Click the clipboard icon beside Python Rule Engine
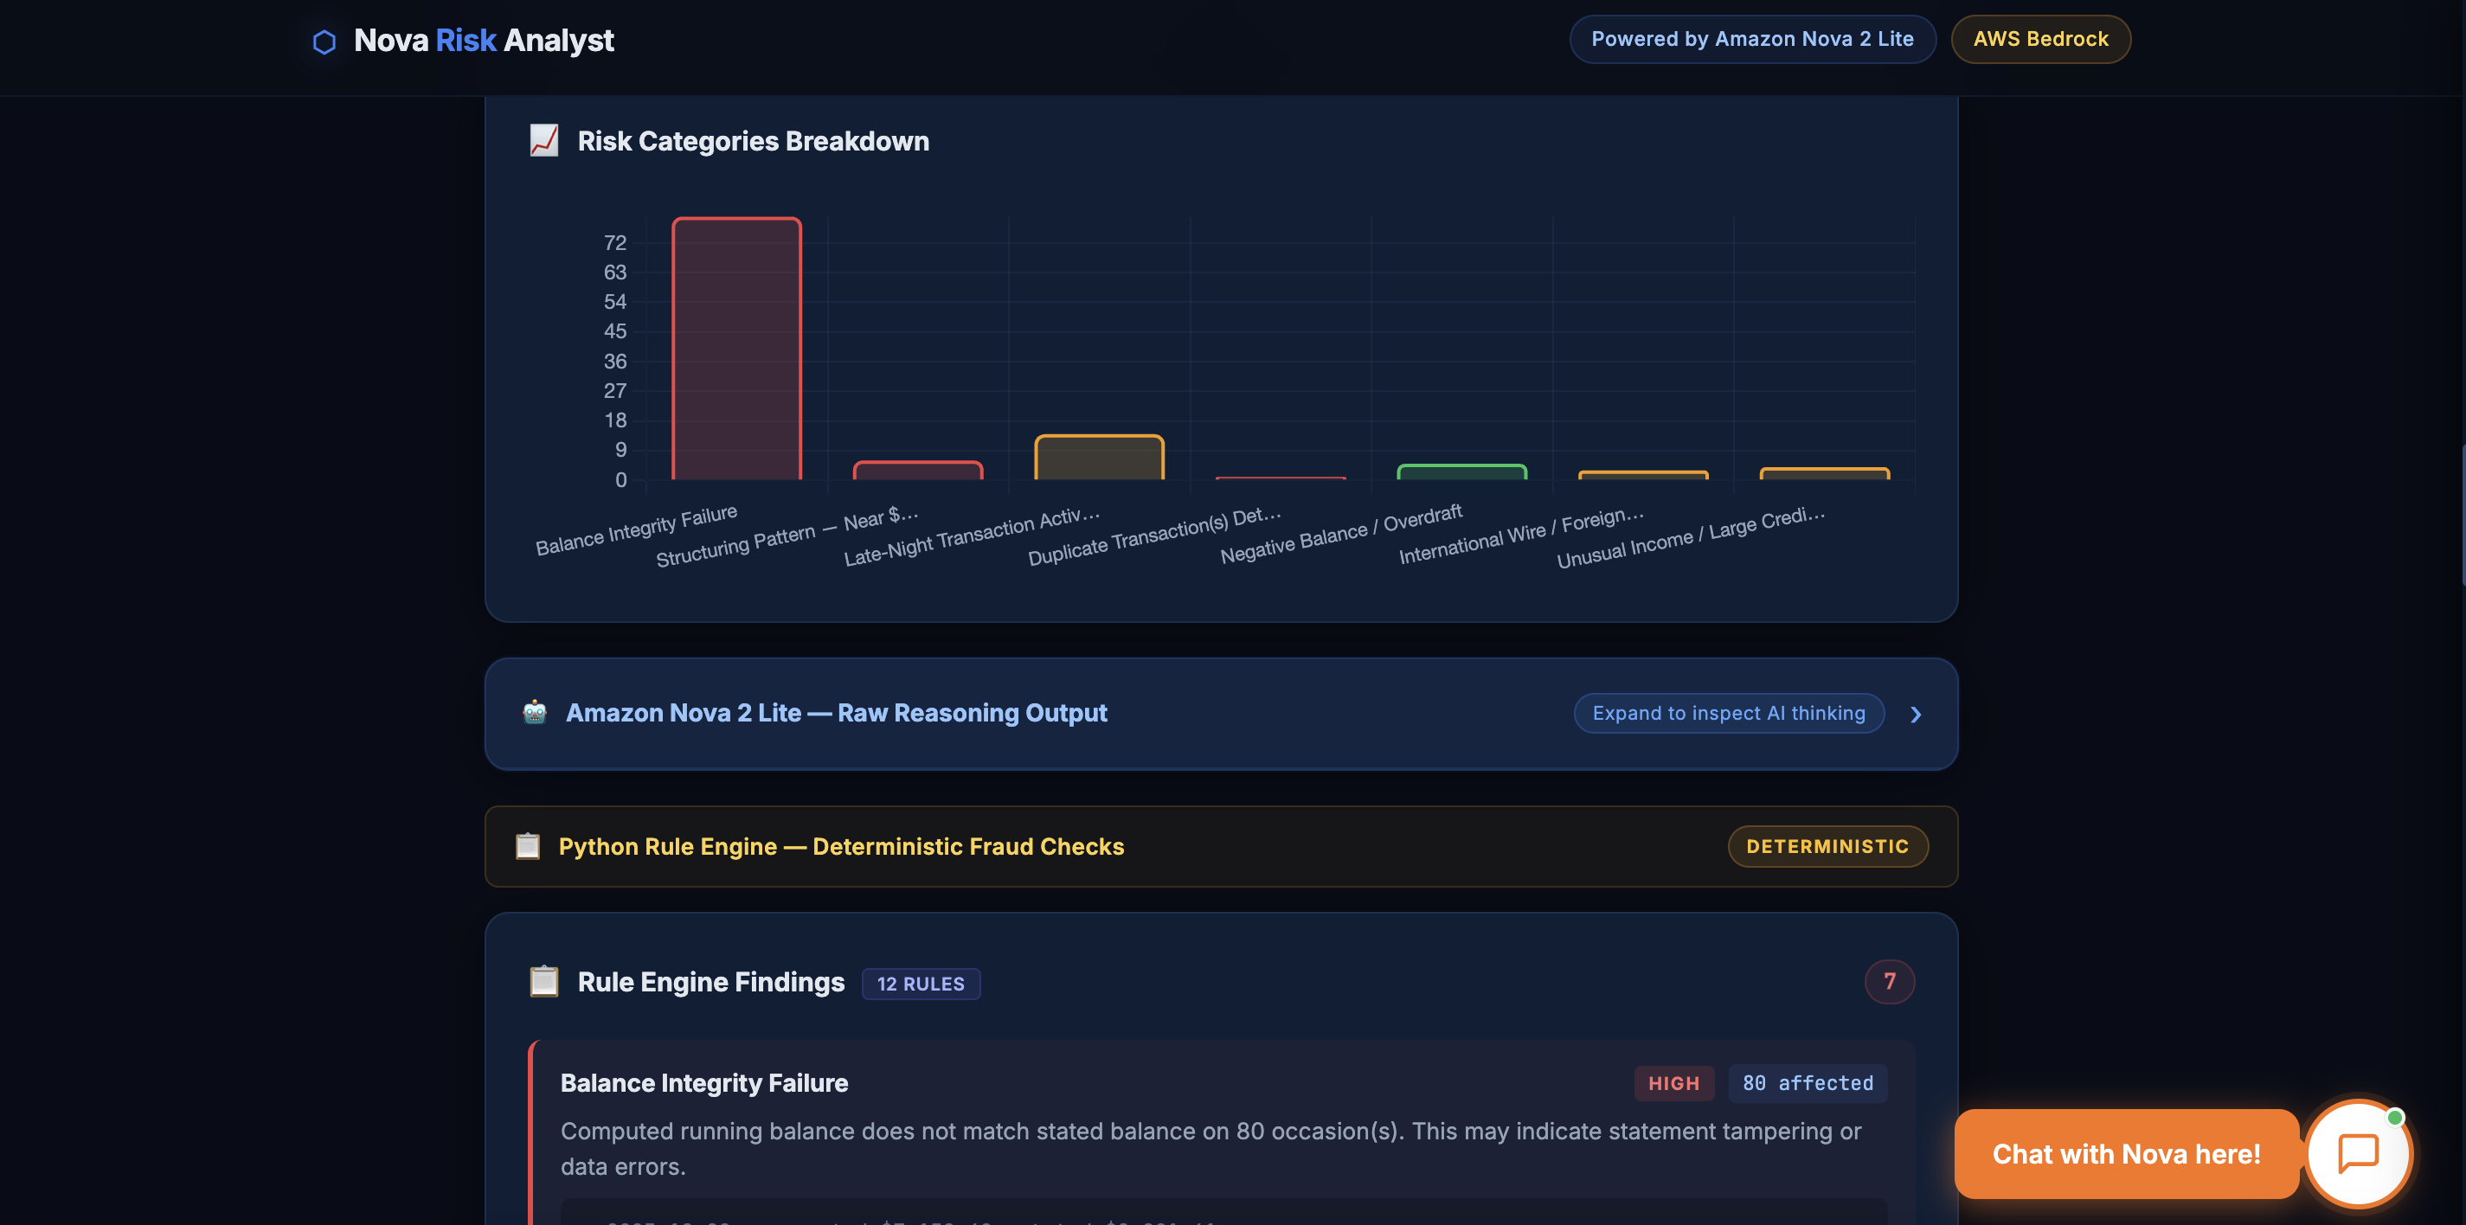The height and width of the screenshot is (1225, 2466). tap(528, 846)
